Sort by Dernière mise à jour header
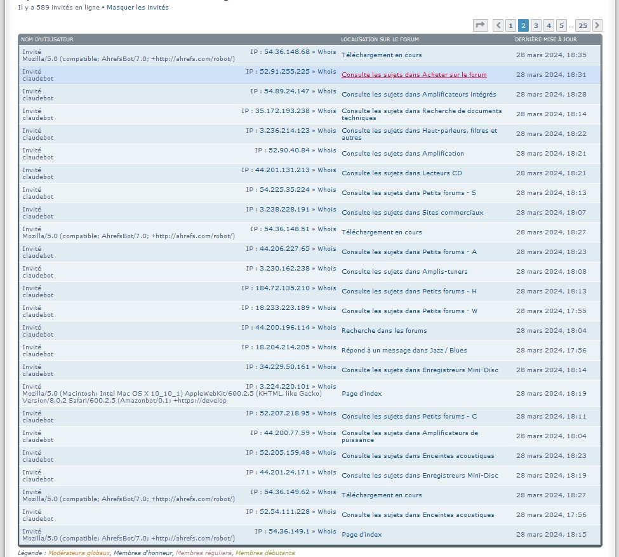 tap(545, 39)
